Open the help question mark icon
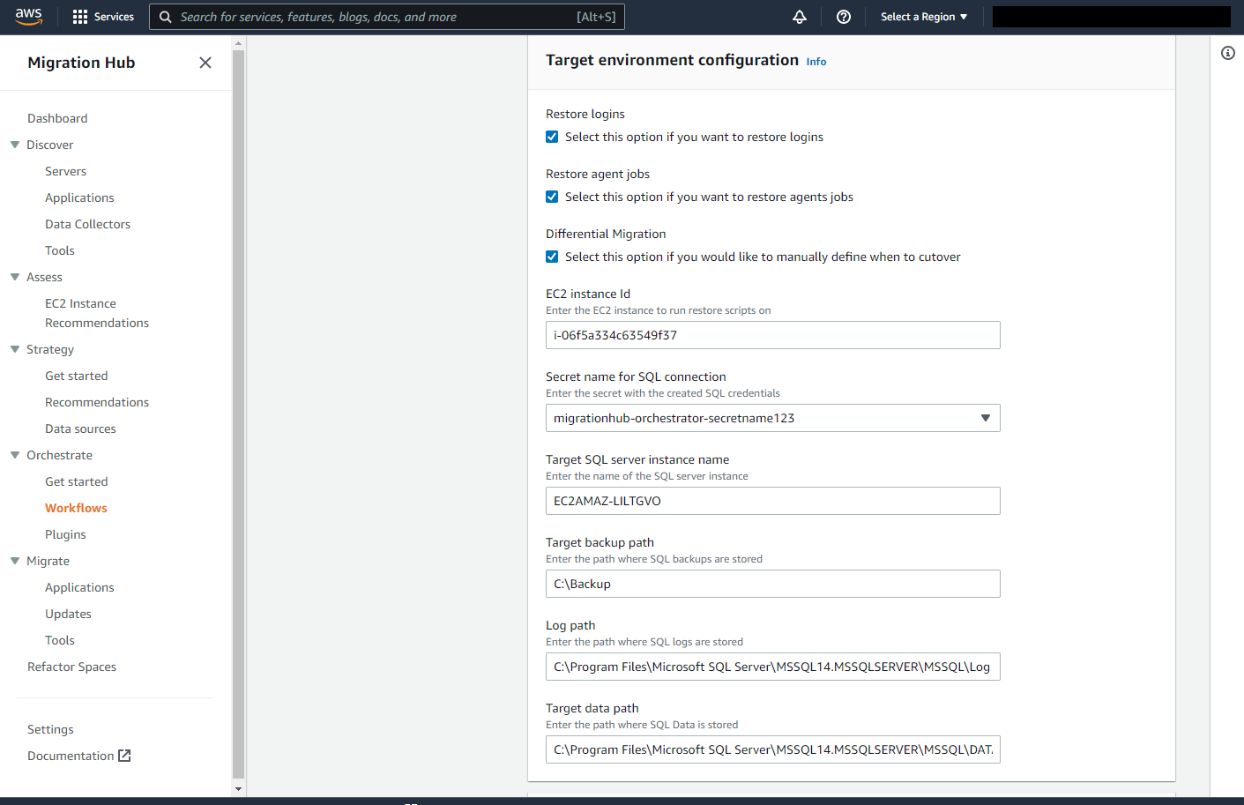Viewport: 1244px width, 805px height. coord(844,17)
